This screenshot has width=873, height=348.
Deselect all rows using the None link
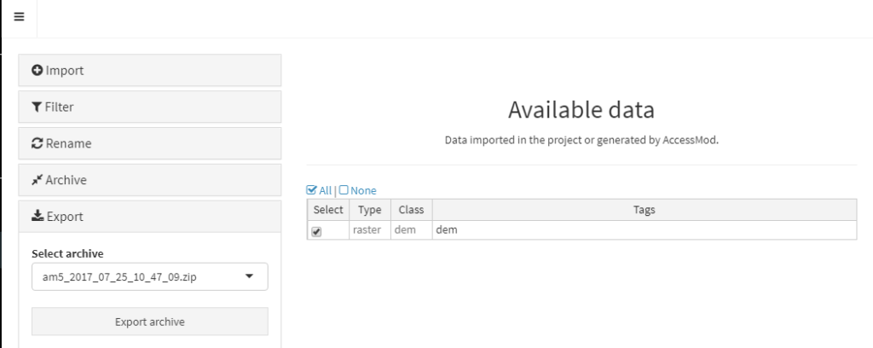(358, 190)
